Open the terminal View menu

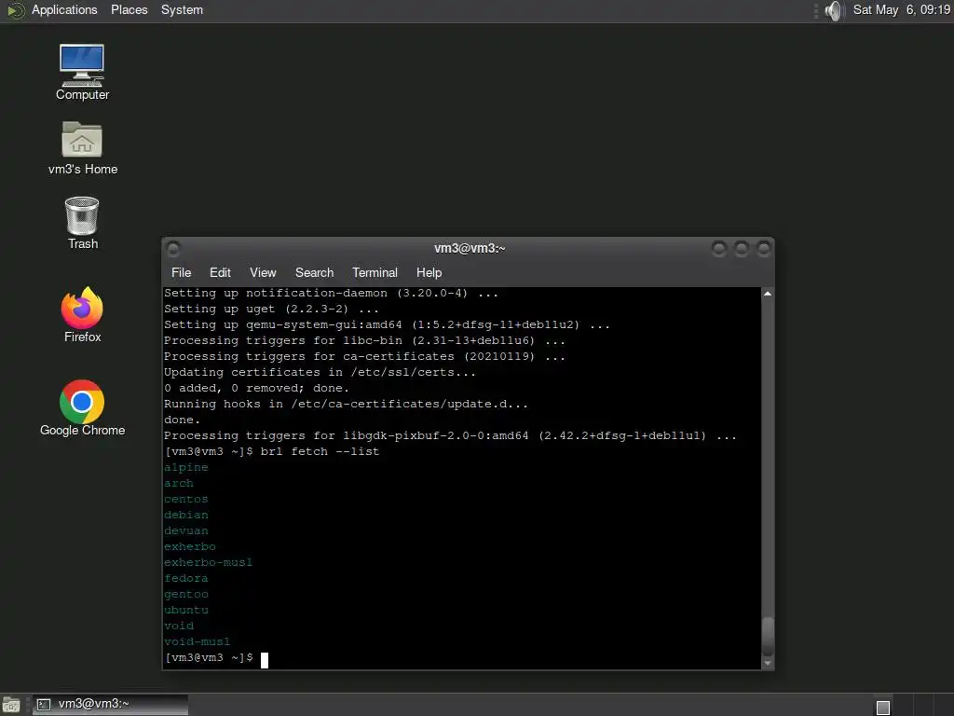click(263, 273)
